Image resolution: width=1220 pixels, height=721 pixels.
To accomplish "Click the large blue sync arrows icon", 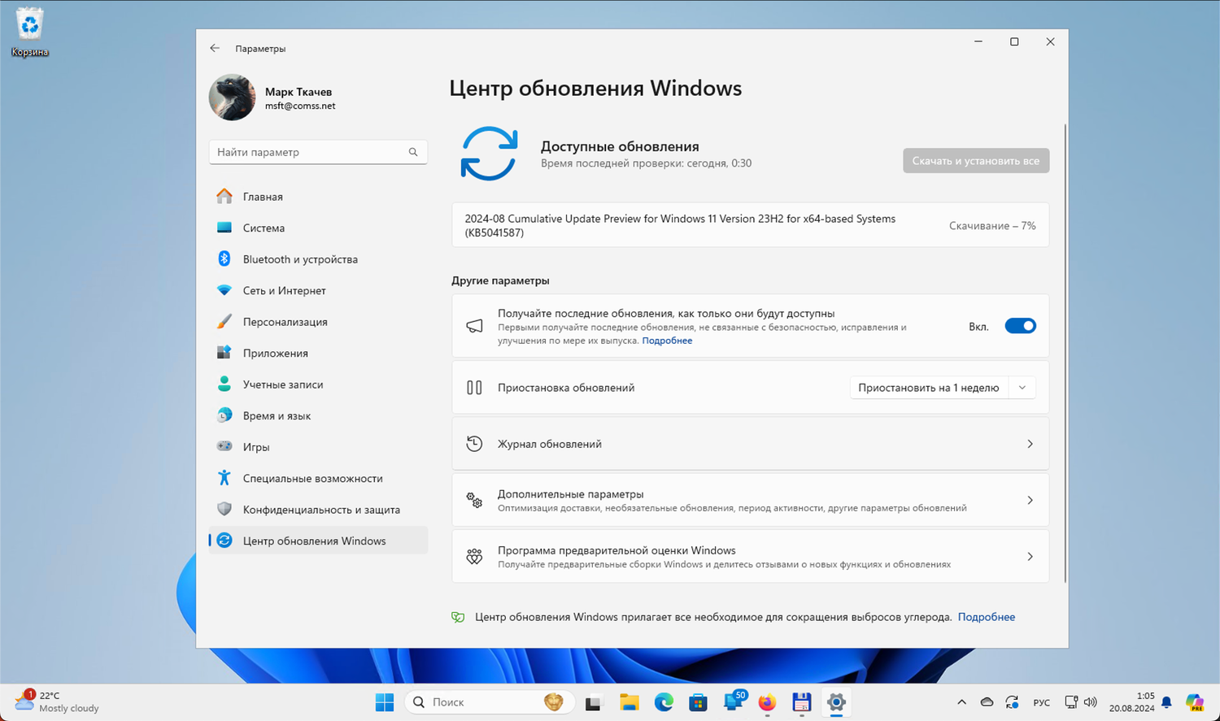I will (489, 154).
